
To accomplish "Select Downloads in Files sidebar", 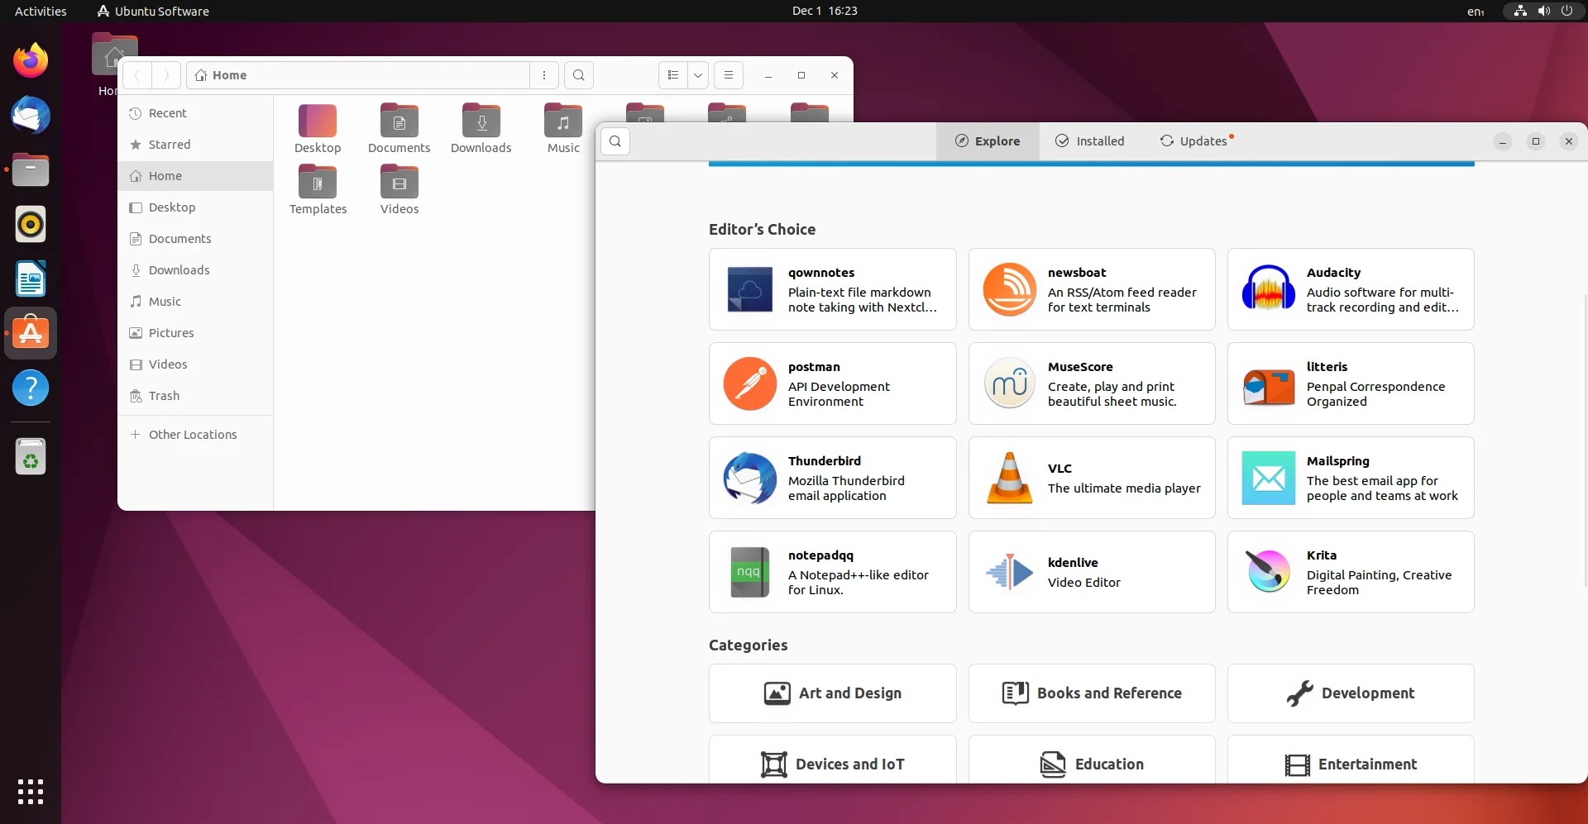I will 196,270.
